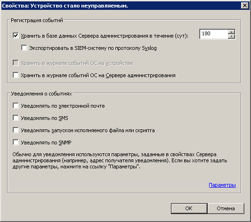Image resolution: width=251 pixels, height=222 pixels.
Task: Click the storage days field showing 180
Action: pyautogui.click(x=214, y=34)
